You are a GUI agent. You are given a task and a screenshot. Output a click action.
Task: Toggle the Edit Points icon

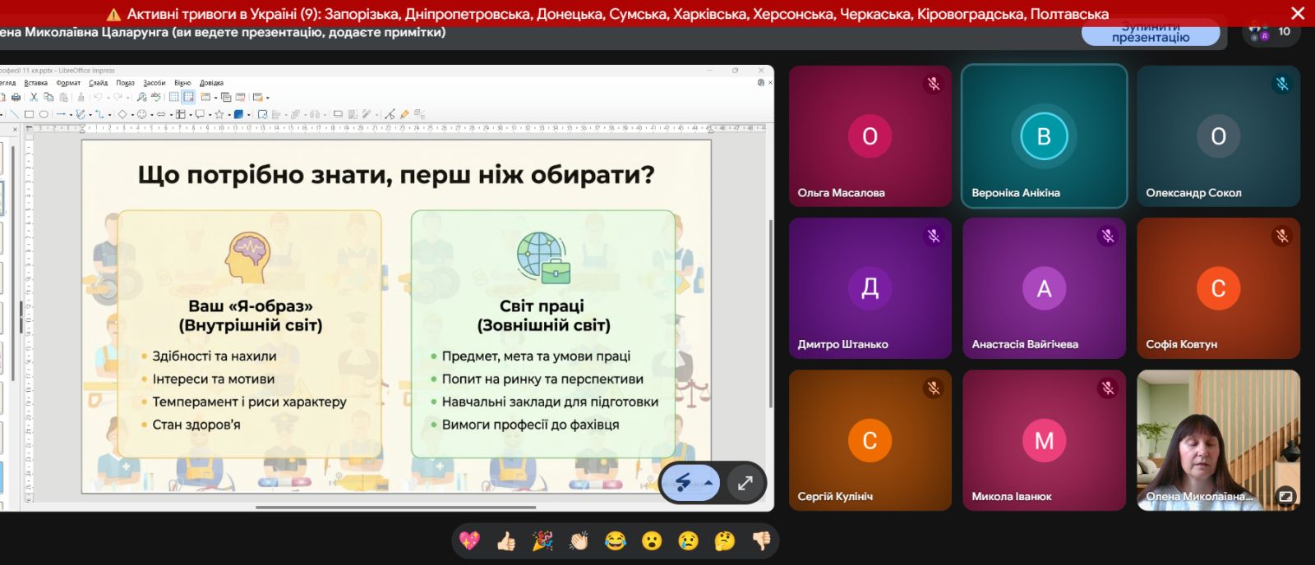point(390,114)
